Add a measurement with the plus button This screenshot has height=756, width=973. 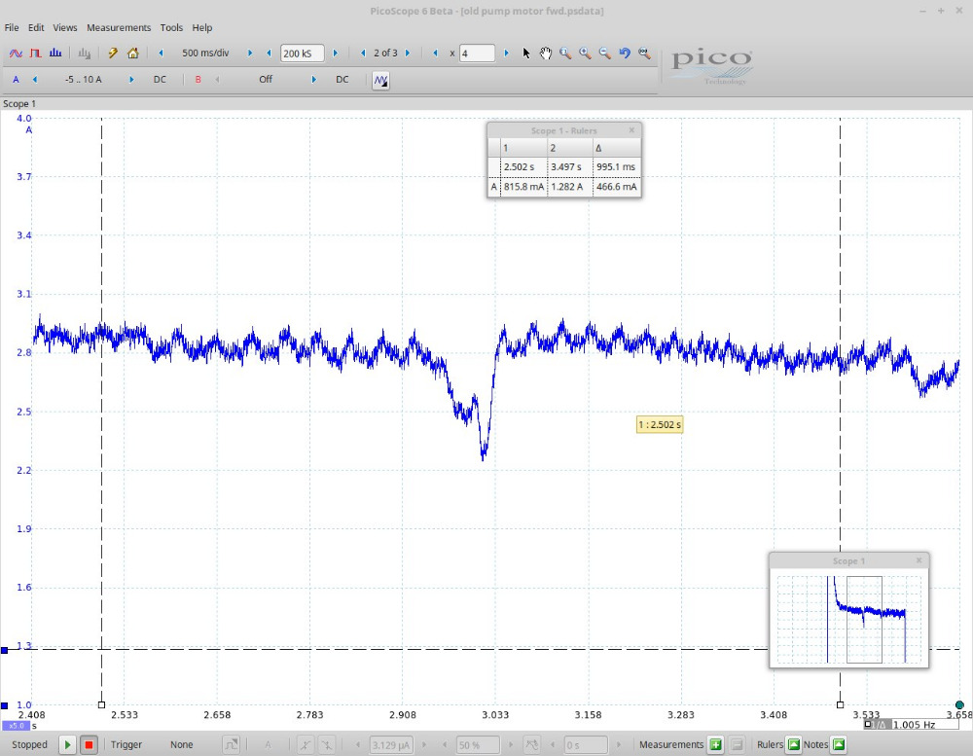(715, 744)
